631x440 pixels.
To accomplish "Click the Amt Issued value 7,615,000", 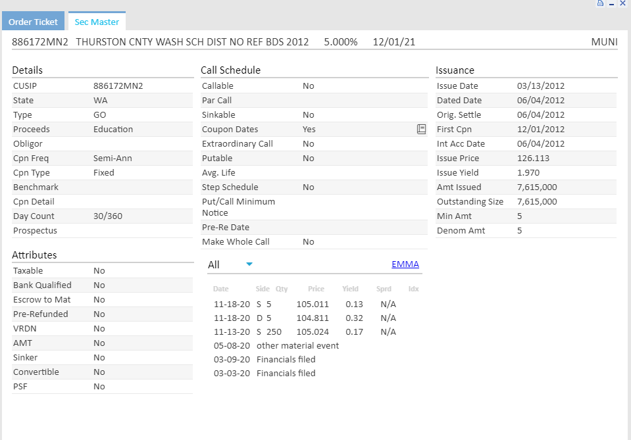I will [537, 187].
